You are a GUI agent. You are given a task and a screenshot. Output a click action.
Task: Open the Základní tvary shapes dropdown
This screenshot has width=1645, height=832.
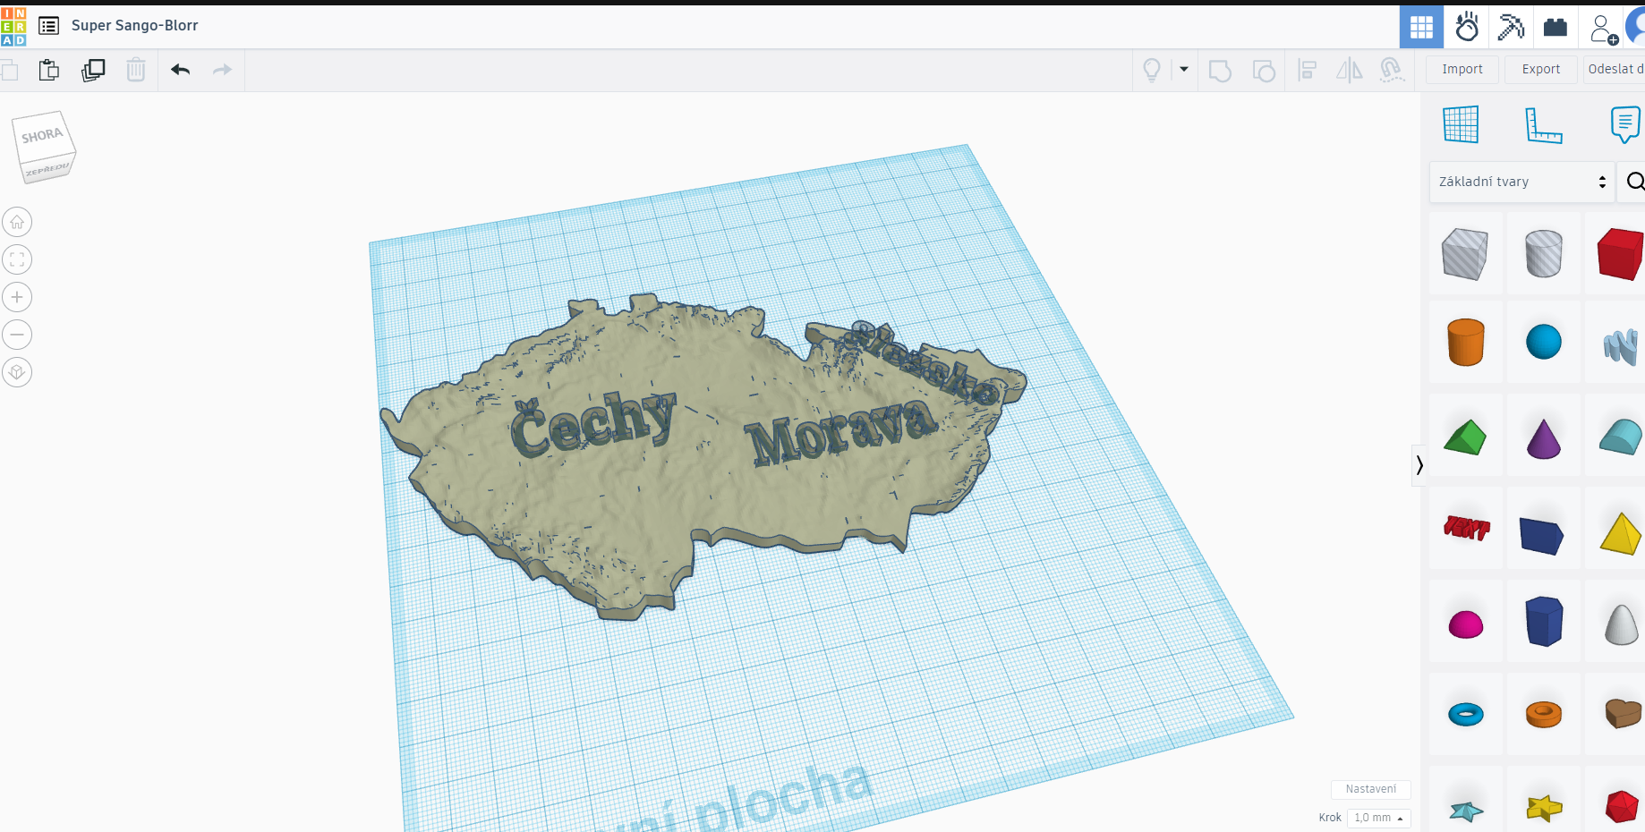click(1521, 182)
